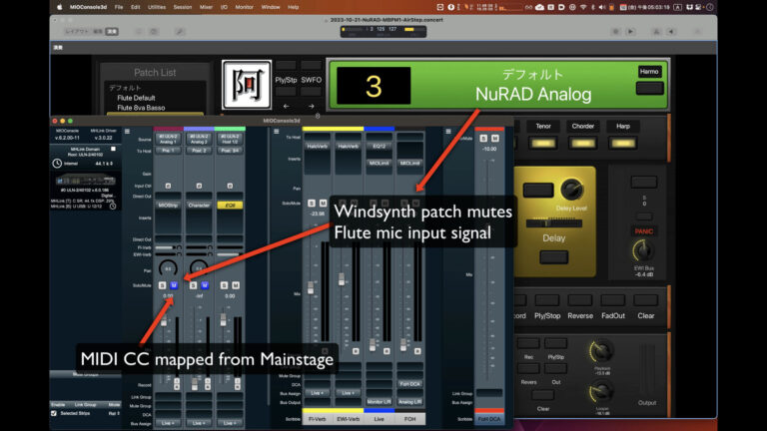This screenshot has height=431, width=767.
Task: Open the Monitor menu
Action: [x=244, y=7]
